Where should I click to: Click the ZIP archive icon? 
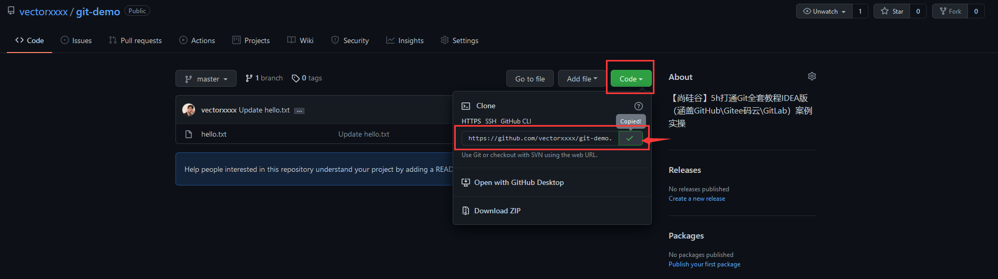point(466,211)
